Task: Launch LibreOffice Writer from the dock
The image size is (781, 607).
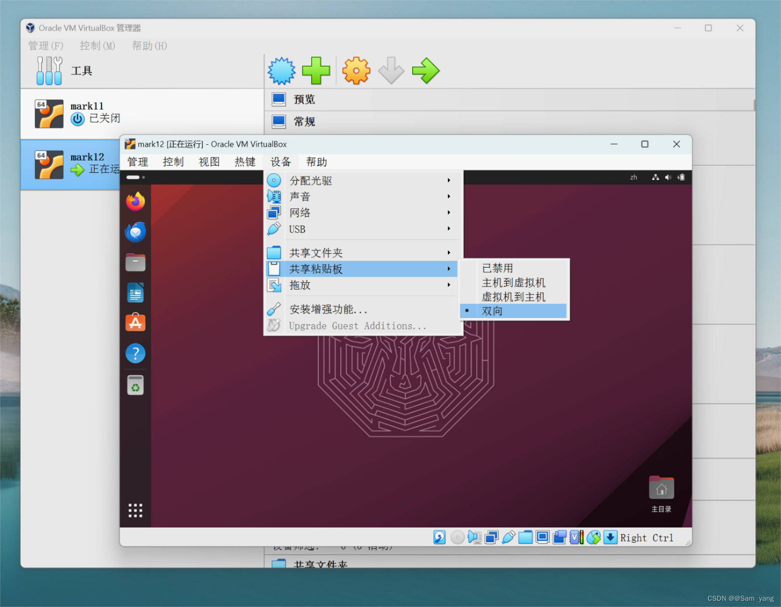Action: tap(135, 293)
